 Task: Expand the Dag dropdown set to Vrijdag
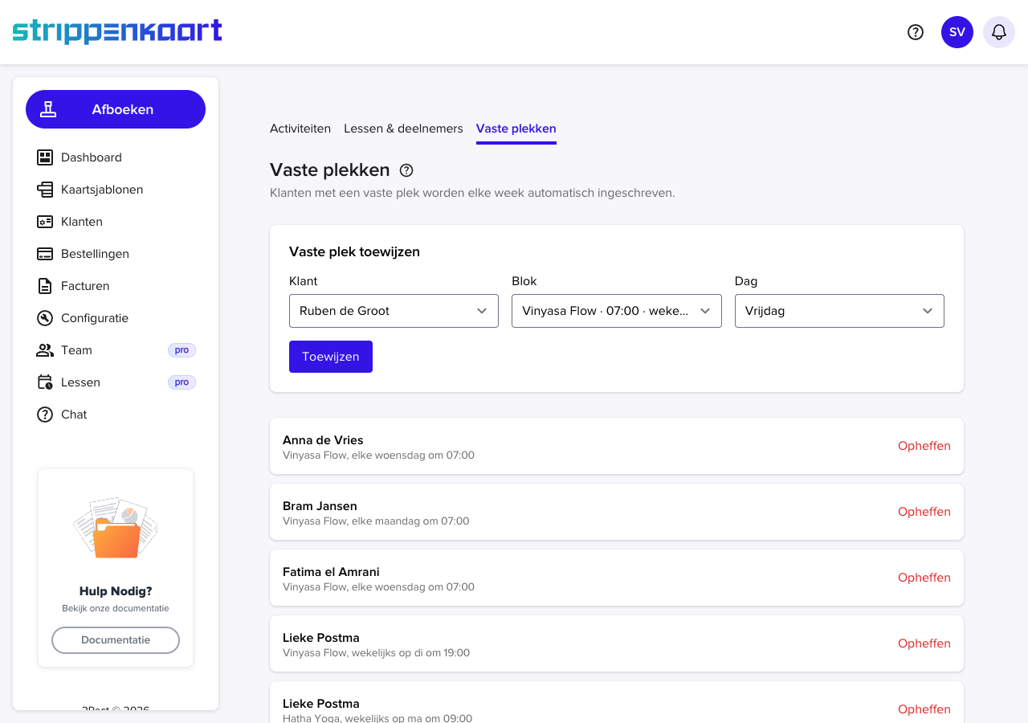(839, 311)
